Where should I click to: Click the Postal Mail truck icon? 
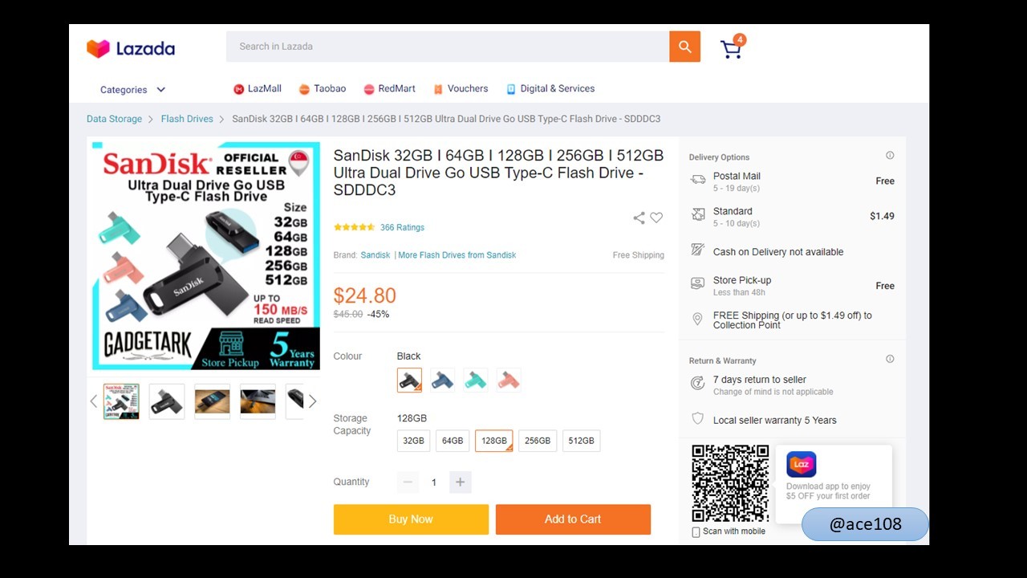coord(698,180)
